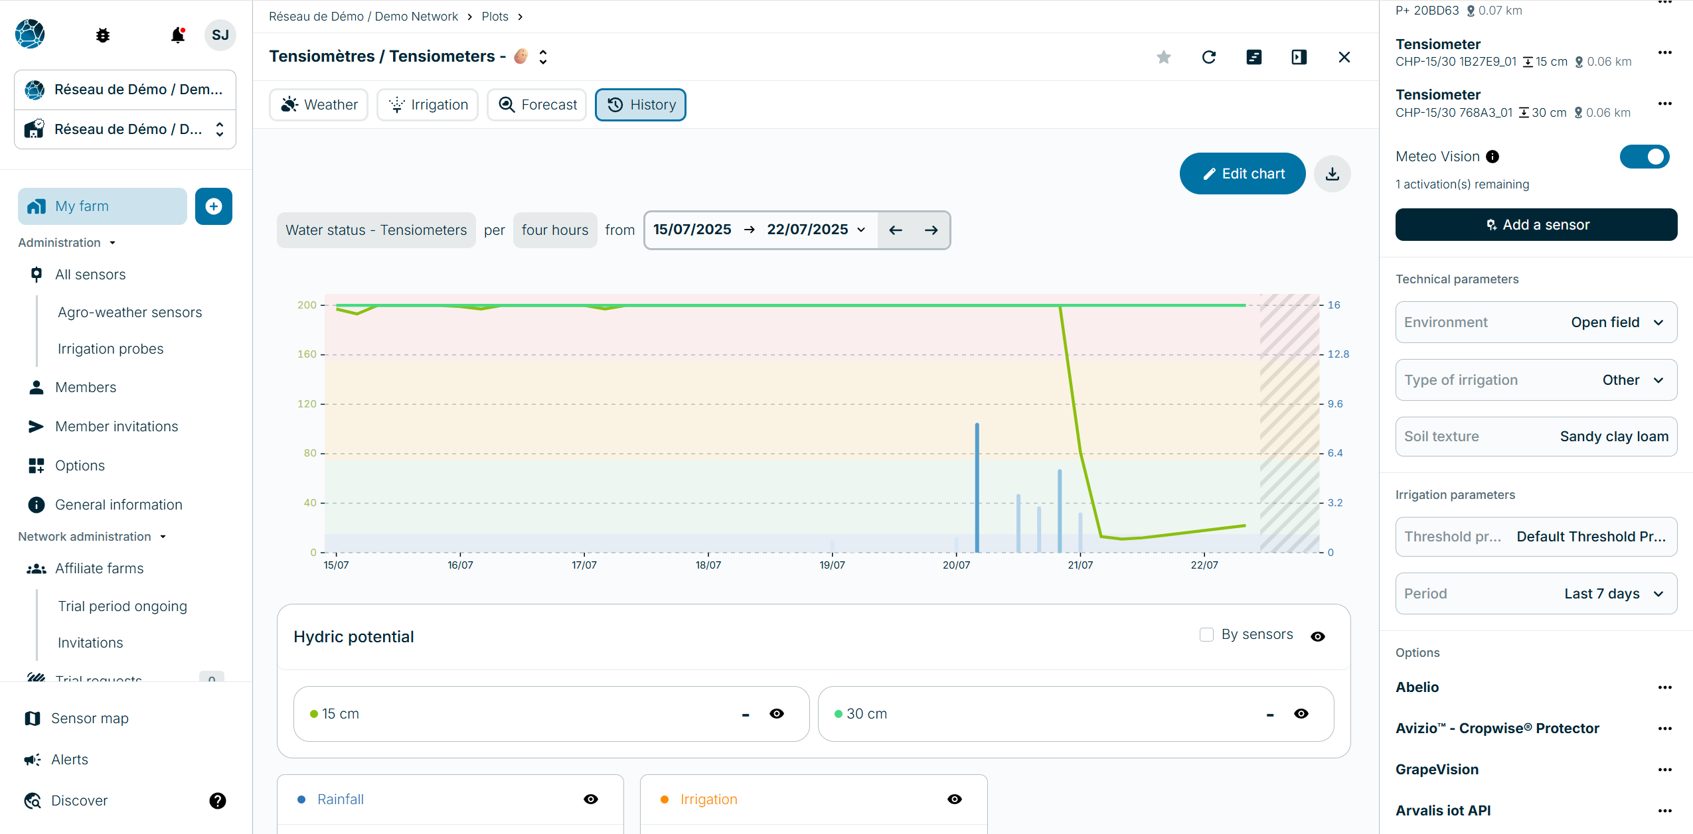1693x834 pixels.
Task: Open All sensors menu item
Action: (90, 275)
